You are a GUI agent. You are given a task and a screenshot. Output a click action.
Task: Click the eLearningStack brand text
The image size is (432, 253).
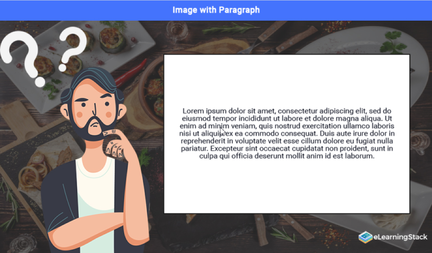coord(401,237)
